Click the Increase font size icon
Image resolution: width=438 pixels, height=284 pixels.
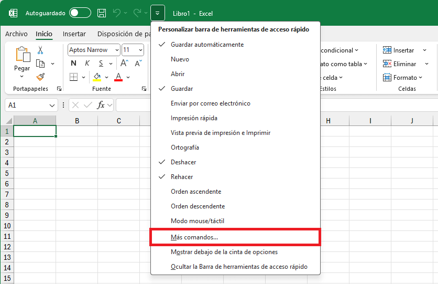click(x=124, y=63)
